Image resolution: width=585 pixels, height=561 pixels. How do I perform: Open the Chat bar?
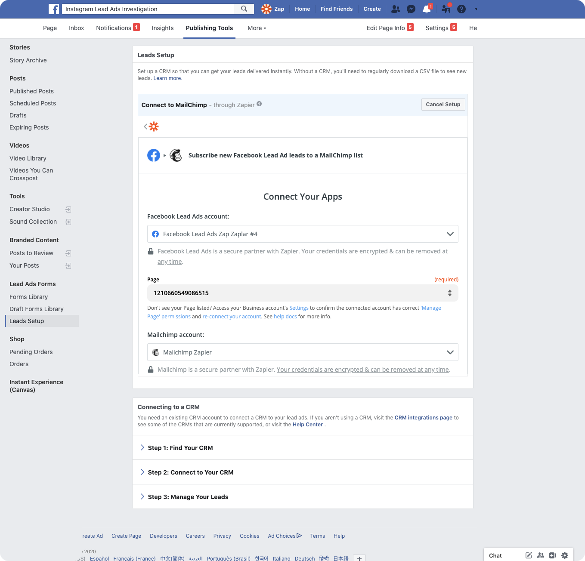point(495,555)
